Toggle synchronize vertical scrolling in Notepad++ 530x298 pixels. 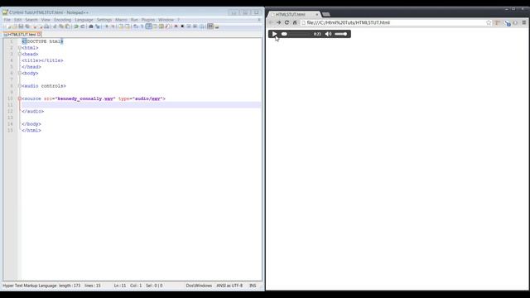(x=121, y=26)
